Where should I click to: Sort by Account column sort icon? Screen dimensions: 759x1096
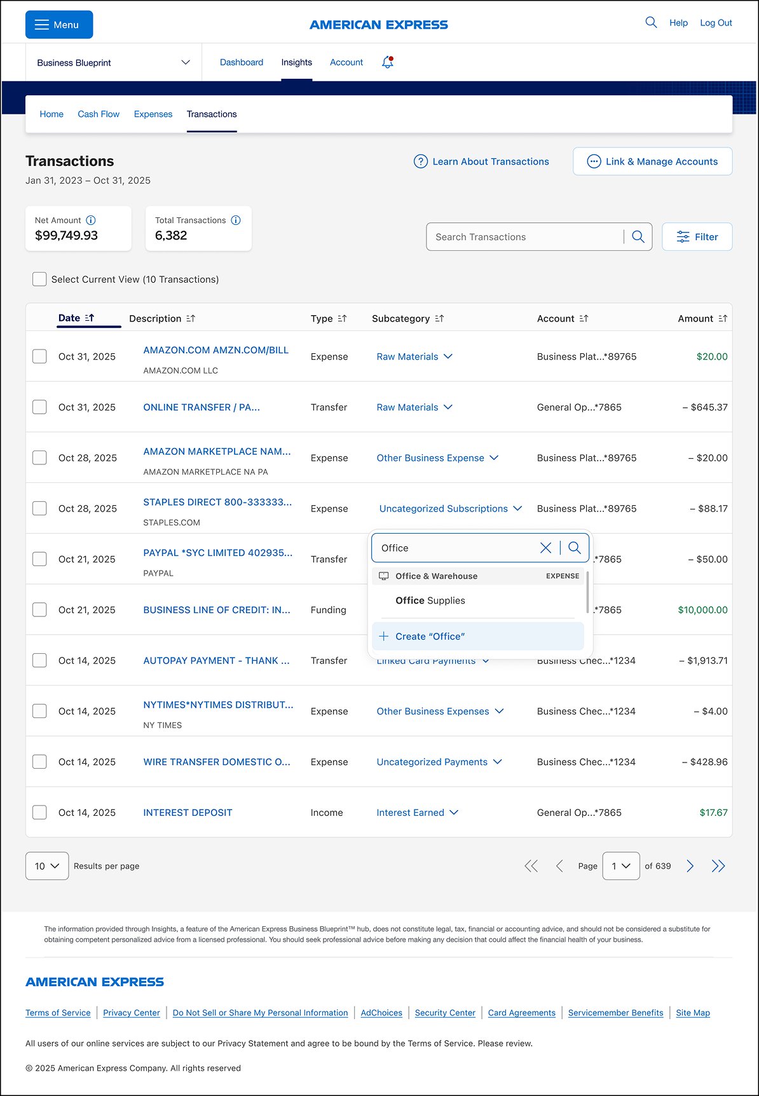584,318
